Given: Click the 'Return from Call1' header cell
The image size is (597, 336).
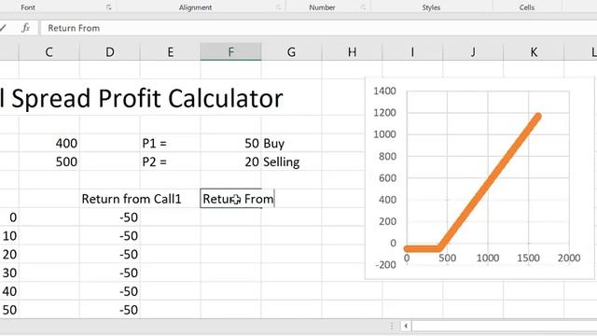Looking at the screenshot, I should (x=132, y=199).
